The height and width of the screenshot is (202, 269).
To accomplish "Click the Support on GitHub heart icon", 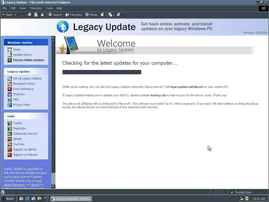I will point(10,149).
